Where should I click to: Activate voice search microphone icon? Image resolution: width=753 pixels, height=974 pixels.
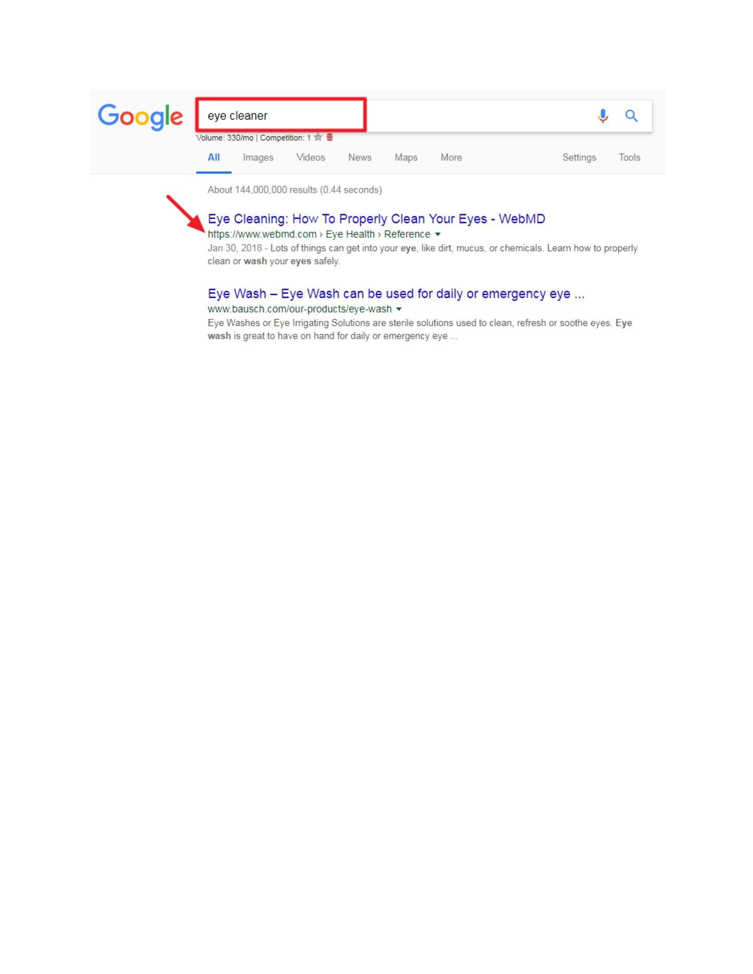point(603,116)
